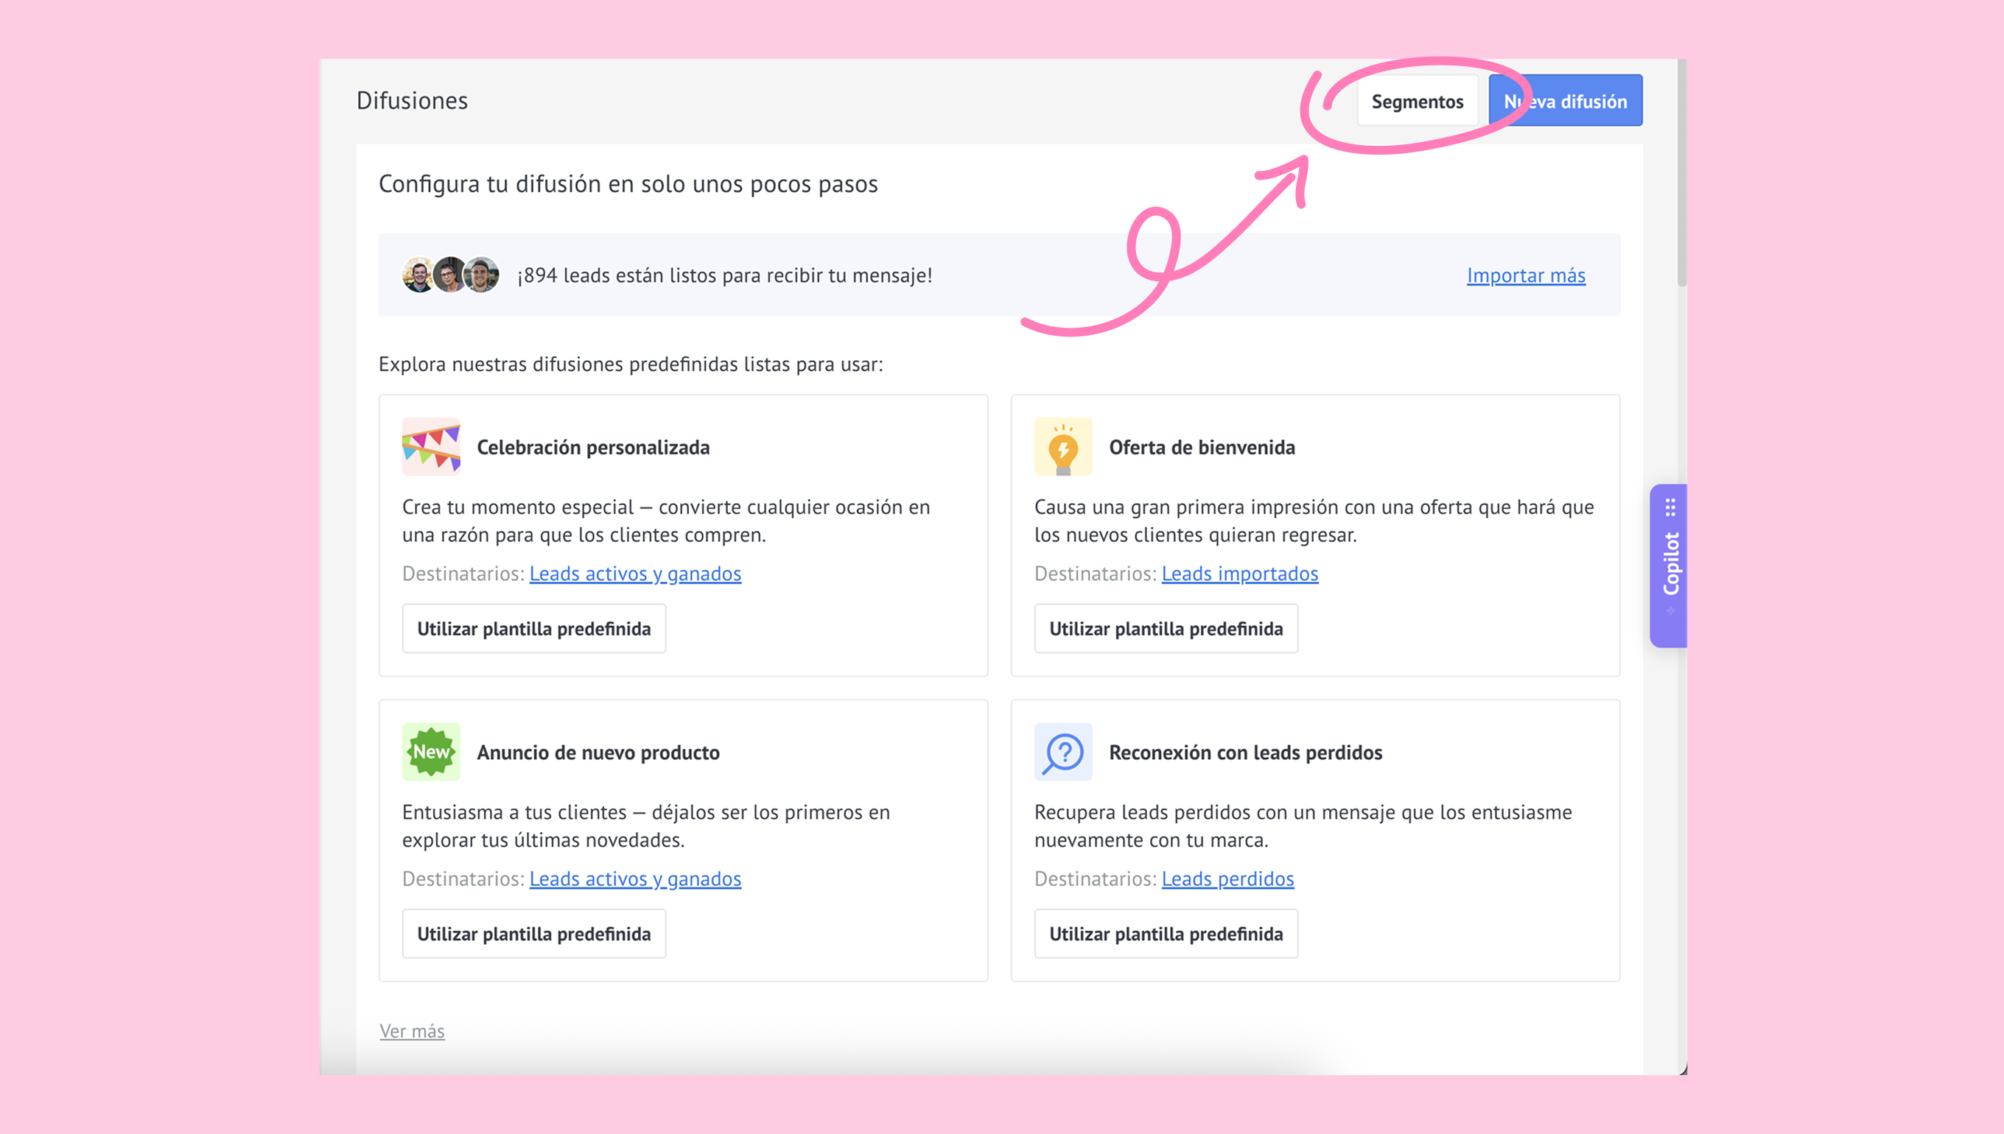2004x1134 pixels.
Task: Create a Nueva difusión
Action: (1574, 102)
